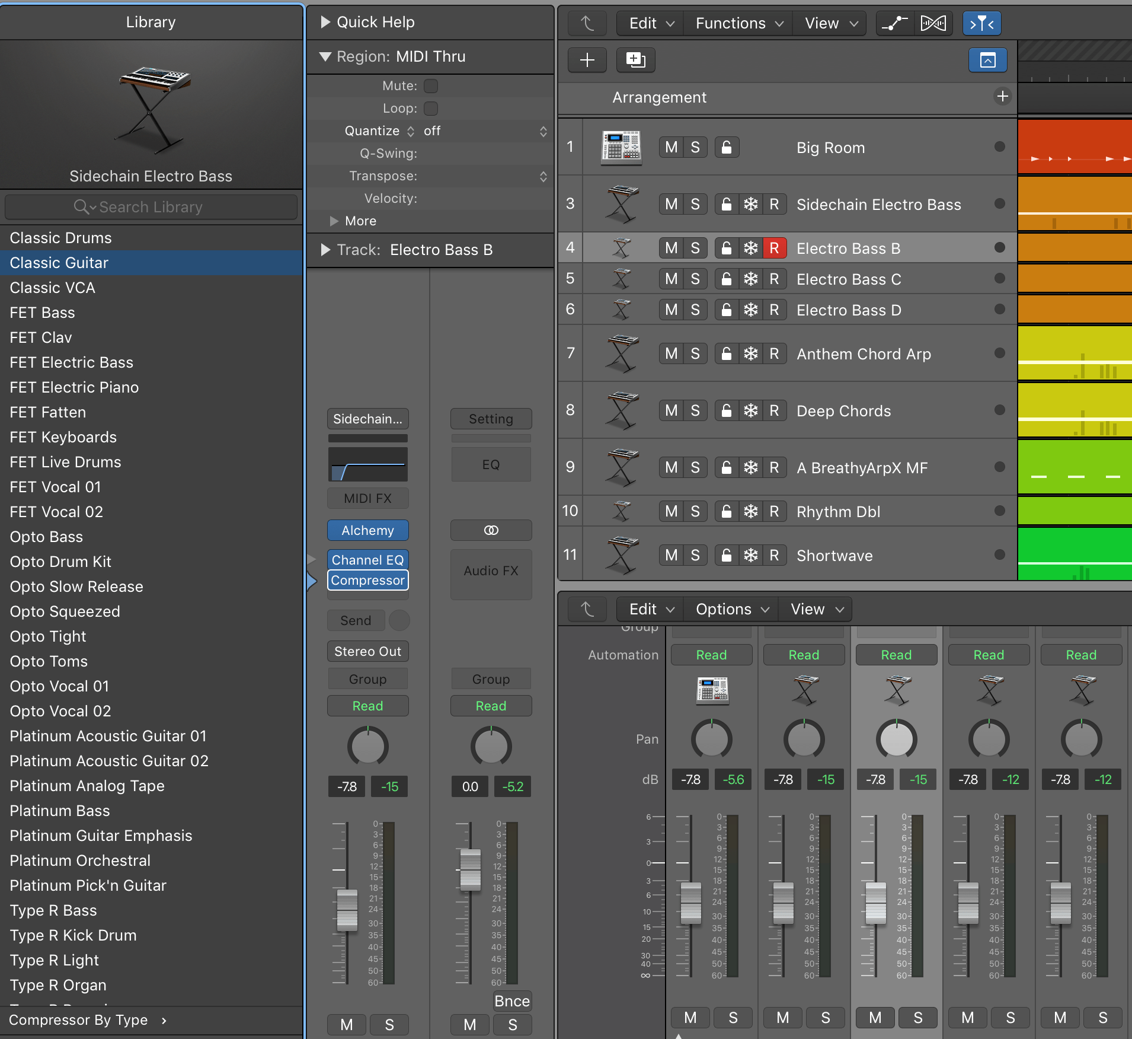Click the Big Room drum machine track icon

tap(621, 147)
